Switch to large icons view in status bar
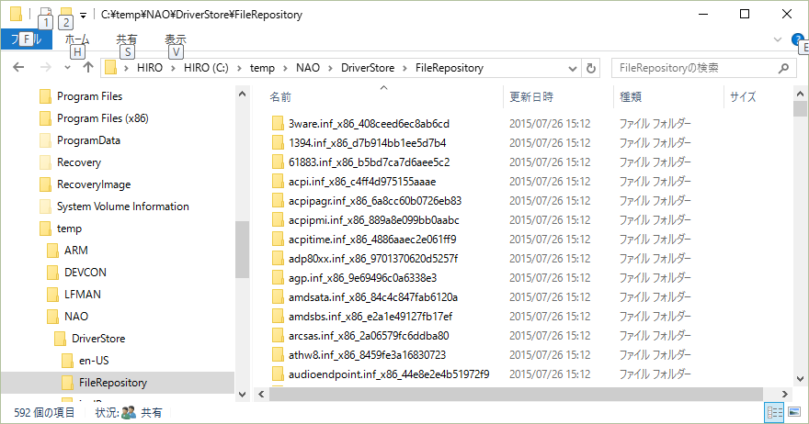Image resolution: width=809 pixels, height=424 pixels. tap(792, 413)
